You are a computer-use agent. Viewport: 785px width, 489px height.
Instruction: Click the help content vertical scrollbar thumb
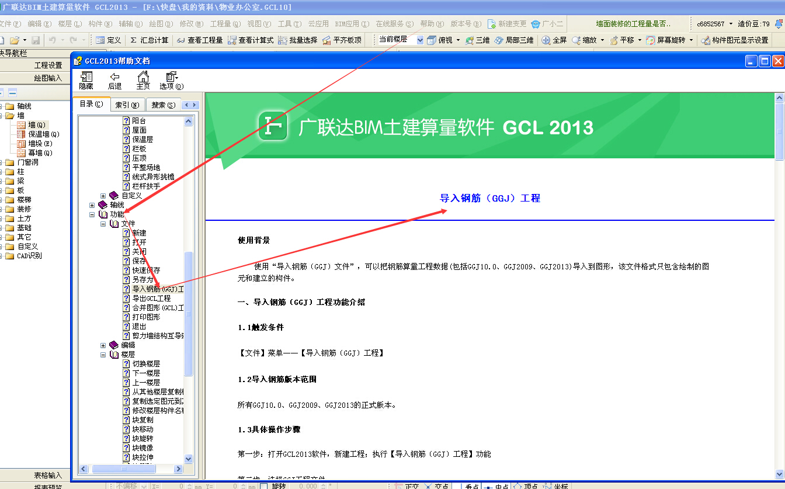779,131
